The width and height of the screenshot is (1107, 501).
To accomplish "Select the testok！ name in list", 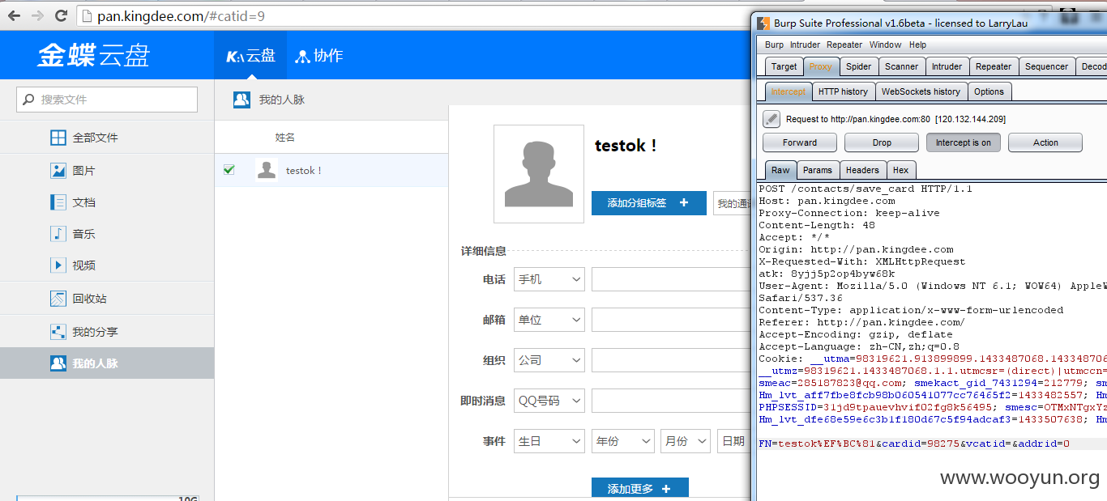I will tap(304, 171).
